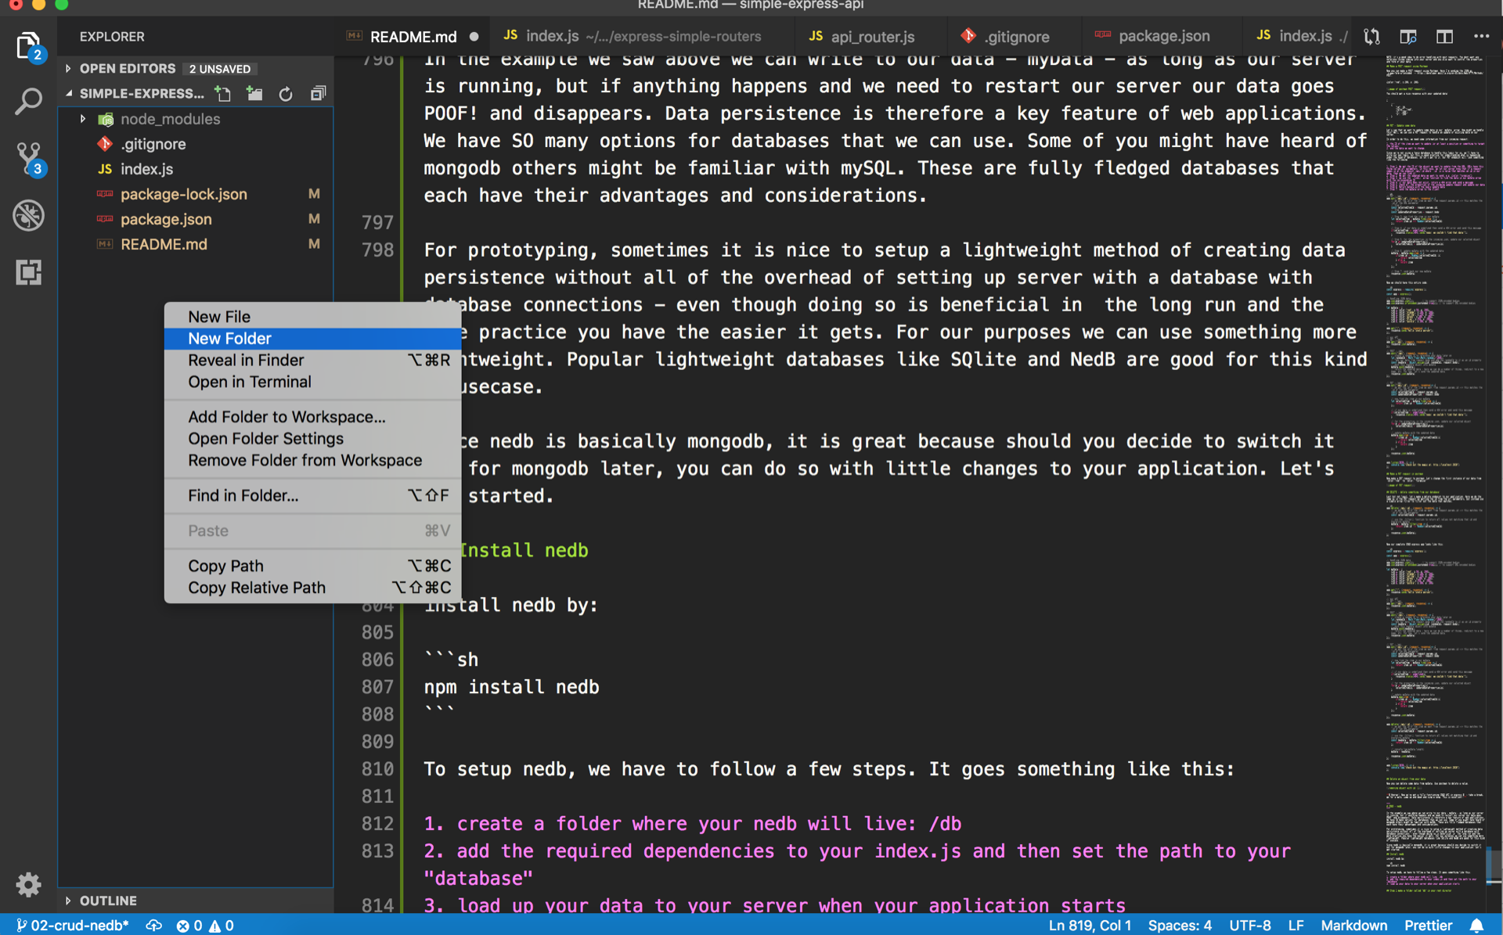Click the split editor icon

[1444, 37]
